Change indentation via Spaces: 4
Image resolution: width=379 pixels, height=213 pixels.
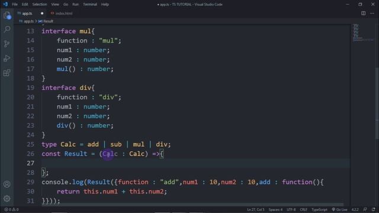tap(275, 209)
